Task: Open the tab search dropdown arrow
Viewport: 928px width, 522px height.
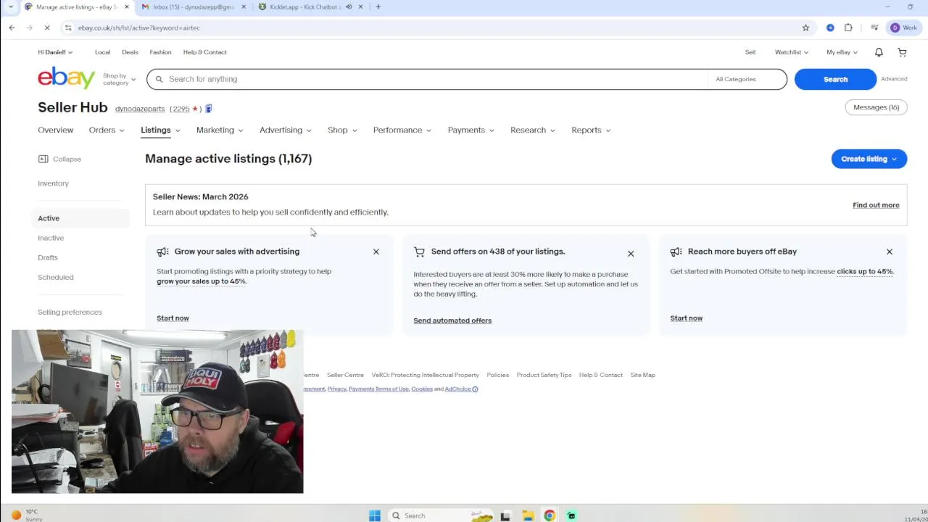Action: tap(10, 7)
